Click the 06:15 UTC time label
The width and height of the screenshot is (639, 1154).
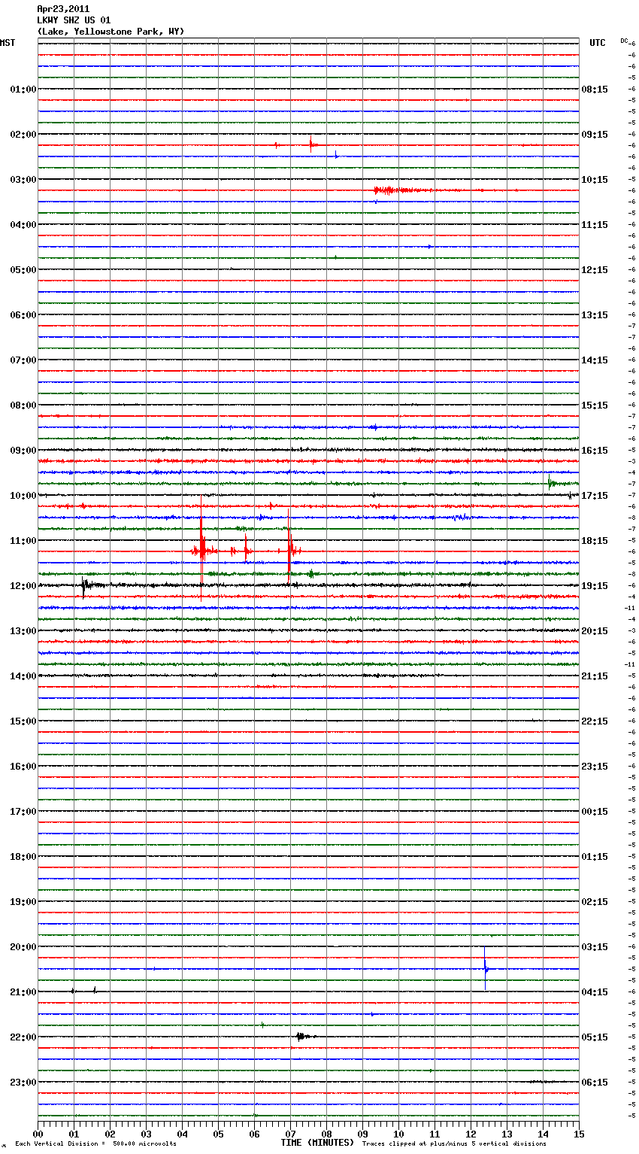[595, 1082]
